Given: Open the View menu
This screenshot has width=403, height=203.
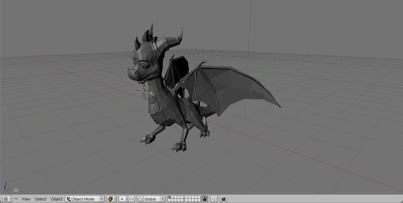Looking at the screenshot, I should [26, 199].
